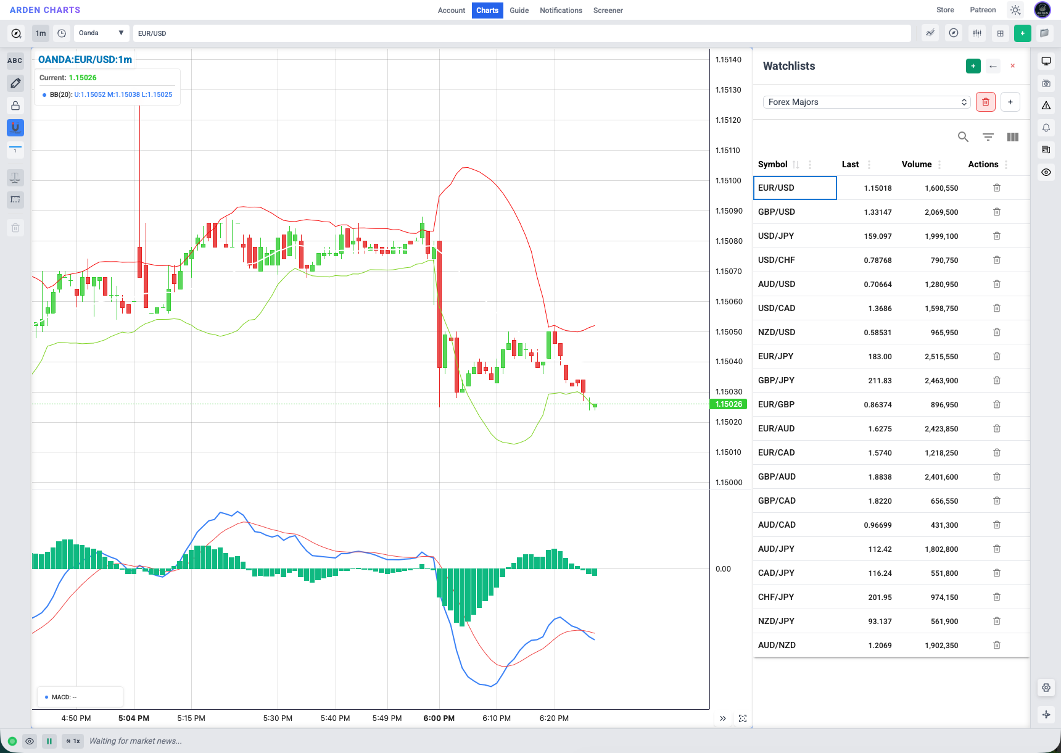Pause the market news ticker
The height and width of the screenshot is (753, 1061).
point(49,741)
